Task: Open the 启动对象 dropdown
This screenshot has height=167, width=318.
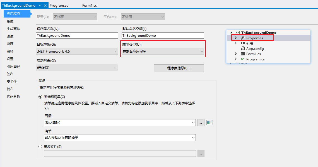Action: (77, 68)
